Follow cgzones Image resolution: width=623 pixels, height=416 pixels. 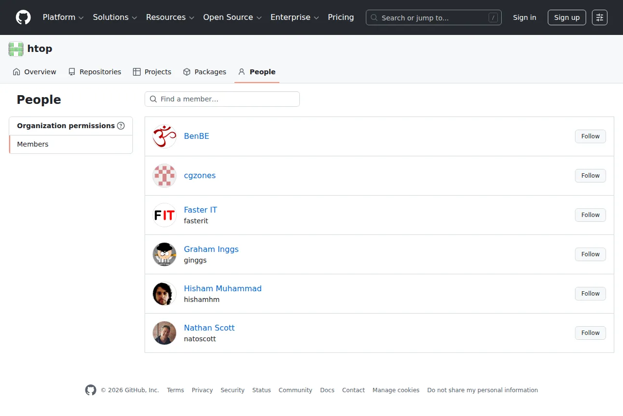tap(590, 176)
